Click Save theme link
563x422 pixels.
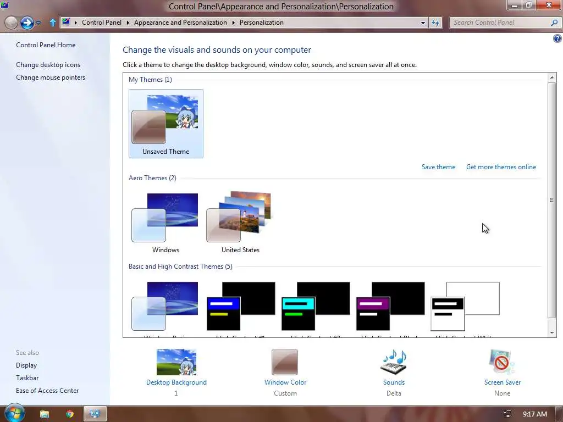(x=438, y=167)
